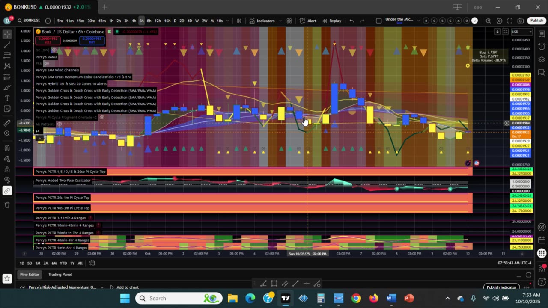Create a new Alert
The image size is (548, 308).
[x=308, y=21]
